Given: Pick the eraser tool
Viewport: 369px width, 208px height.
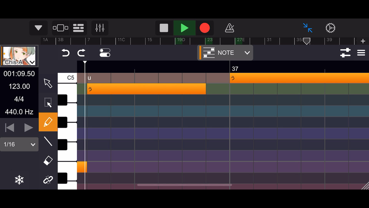Looking at the screenshot, I should point(48,161).
